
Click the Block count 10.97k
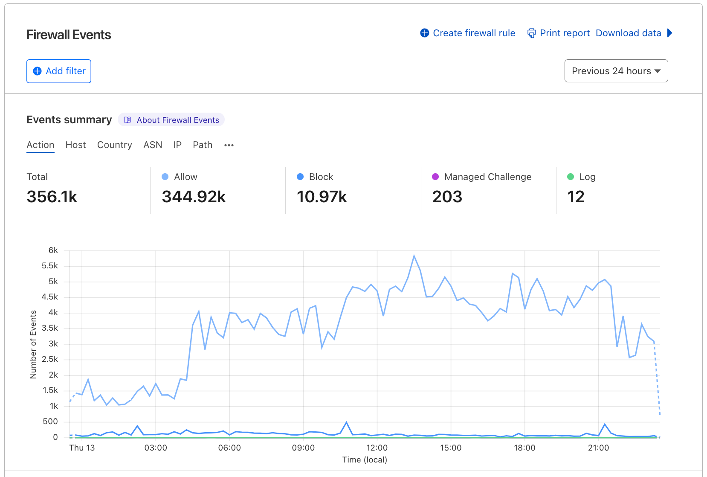click(x=322, y=197)
